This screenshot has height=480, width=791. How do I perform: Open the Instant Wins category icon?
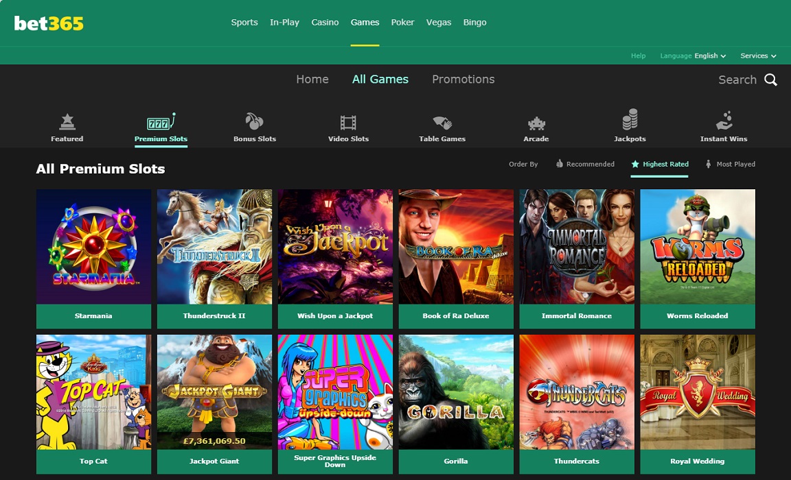(x=724, y=121)
